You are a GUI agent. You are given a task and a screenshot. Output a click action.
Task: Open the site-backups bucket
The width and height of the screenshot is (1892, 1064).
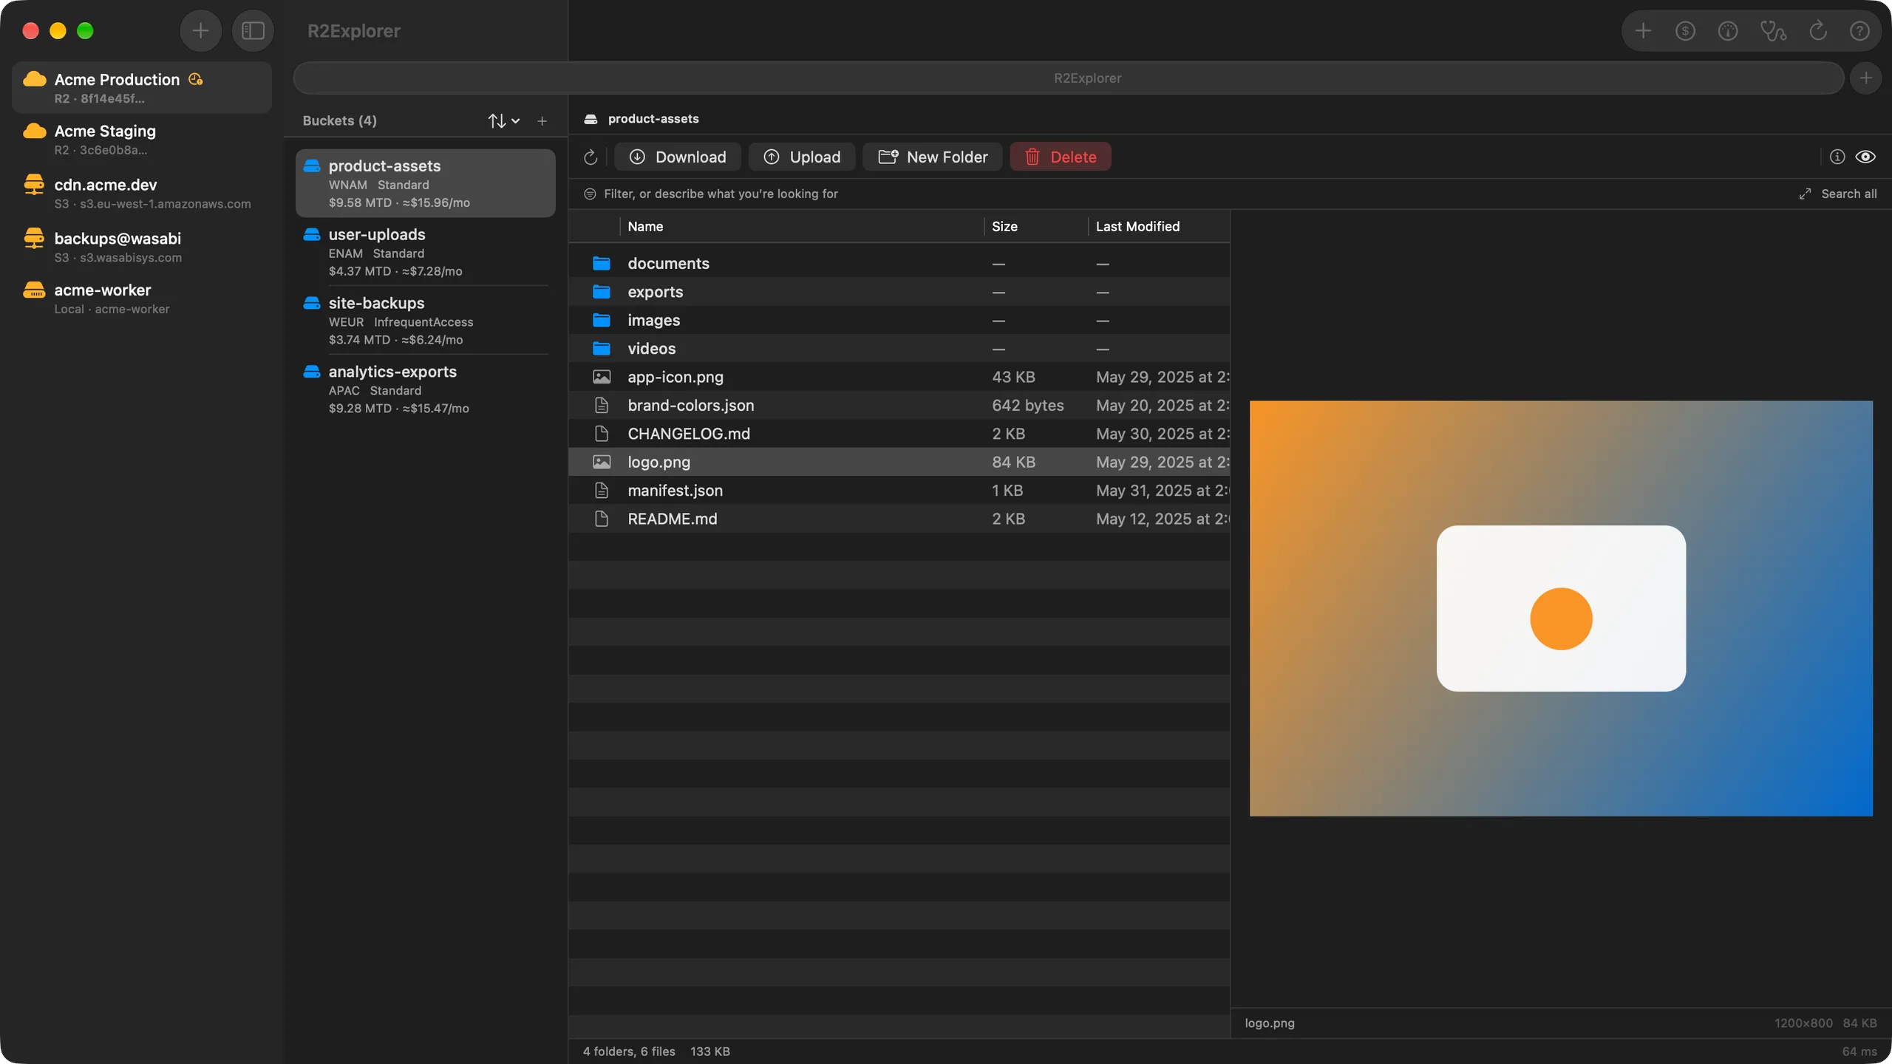tap(426, 321)
